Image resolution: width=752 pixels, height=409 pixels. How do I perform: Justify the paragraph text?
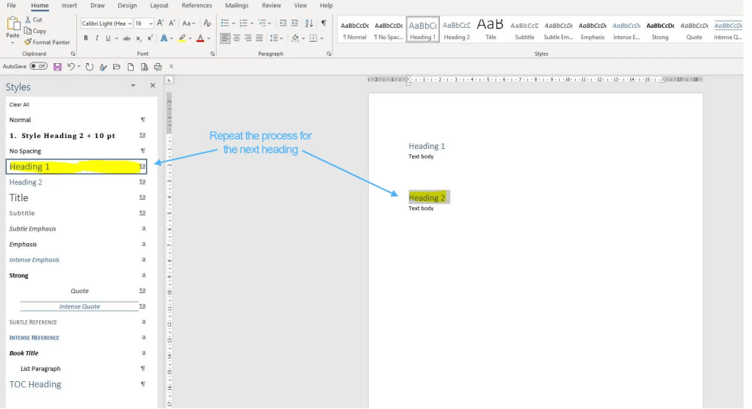coord(259,38)
